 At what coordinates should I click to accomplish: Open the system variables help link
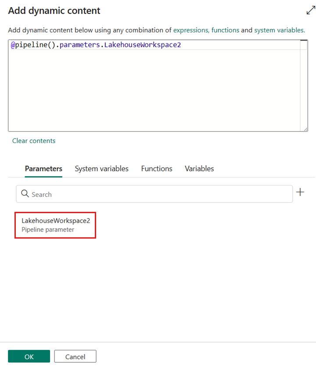coord(280,30)
